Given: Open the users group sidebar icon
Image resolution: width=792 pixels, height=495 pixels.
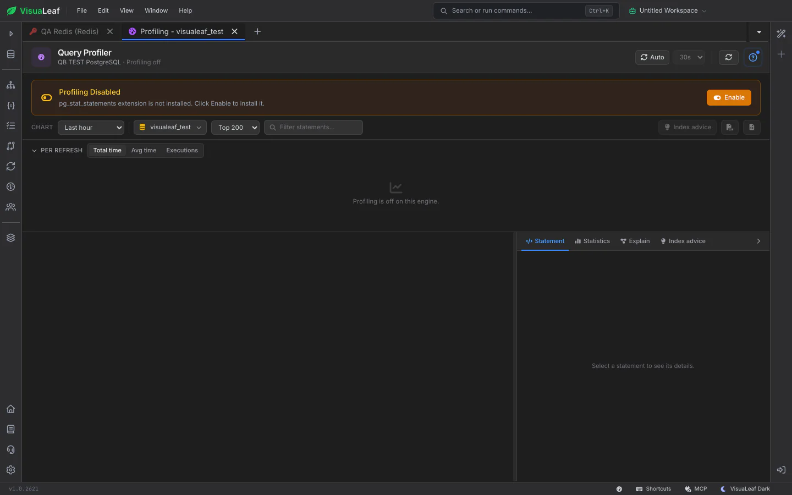Looking at the screenshot, I should [x=10, y=207].
